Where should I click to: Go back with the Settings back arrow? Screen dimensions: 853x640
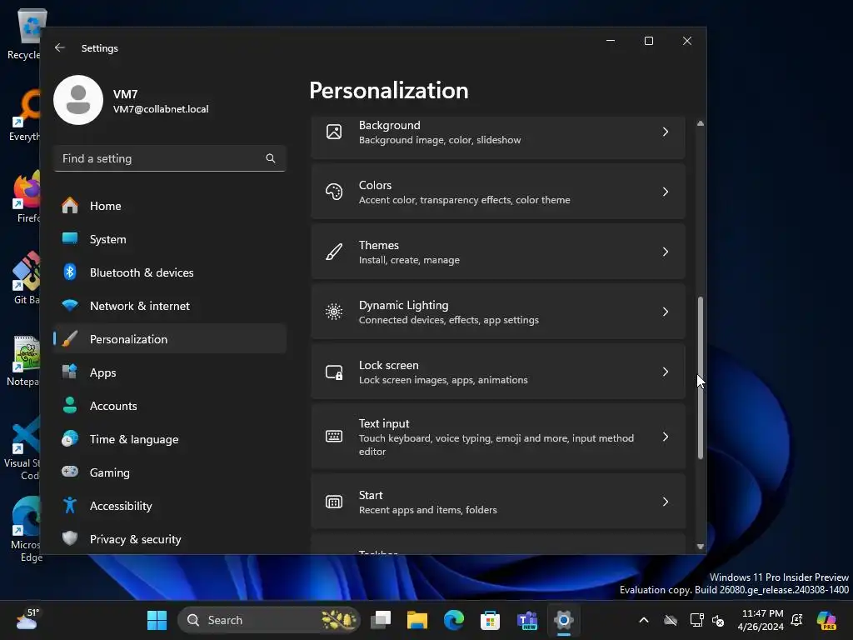(60, 47)
